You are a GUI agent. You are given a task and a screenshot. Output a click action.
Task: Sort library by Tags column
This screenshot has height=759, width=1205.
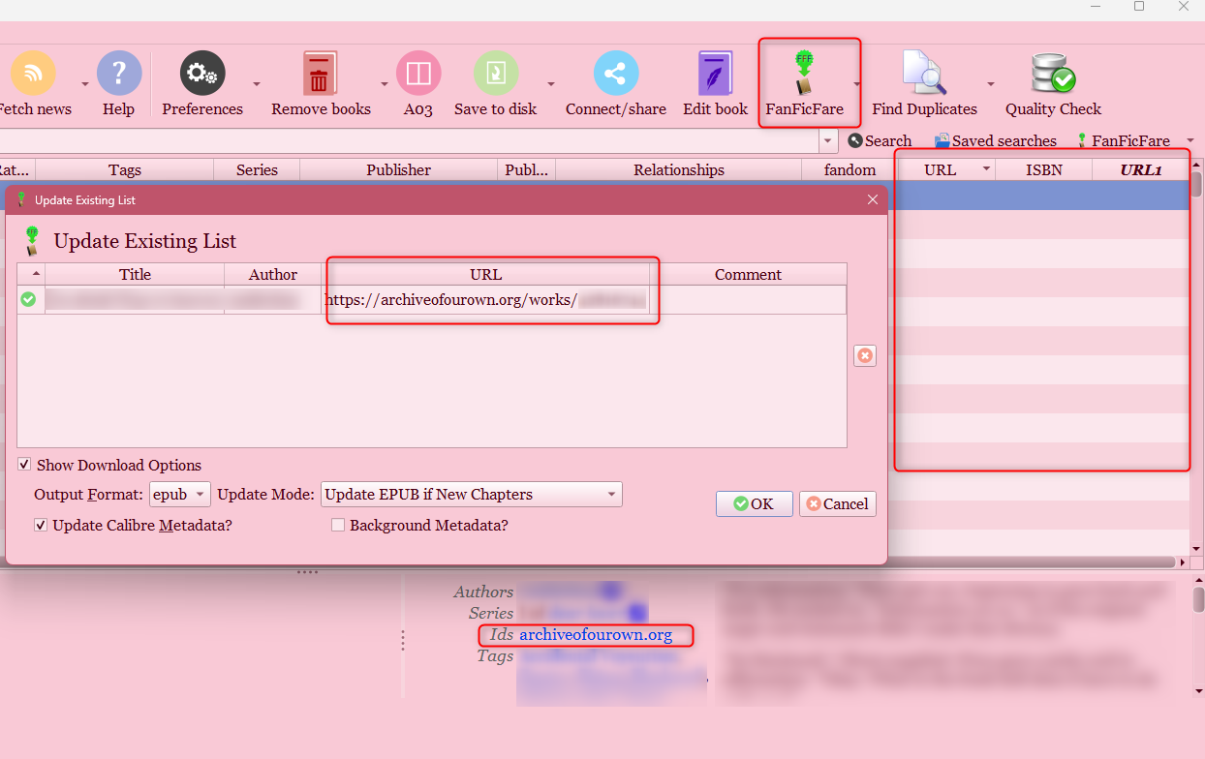click(x=125, y=169)
